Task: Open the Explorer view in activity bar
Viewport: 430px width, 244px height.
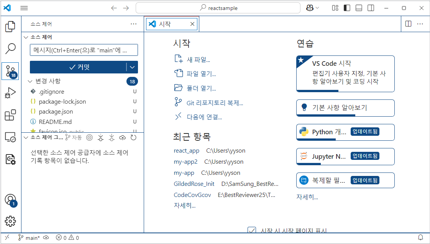Action: point(10,26)
